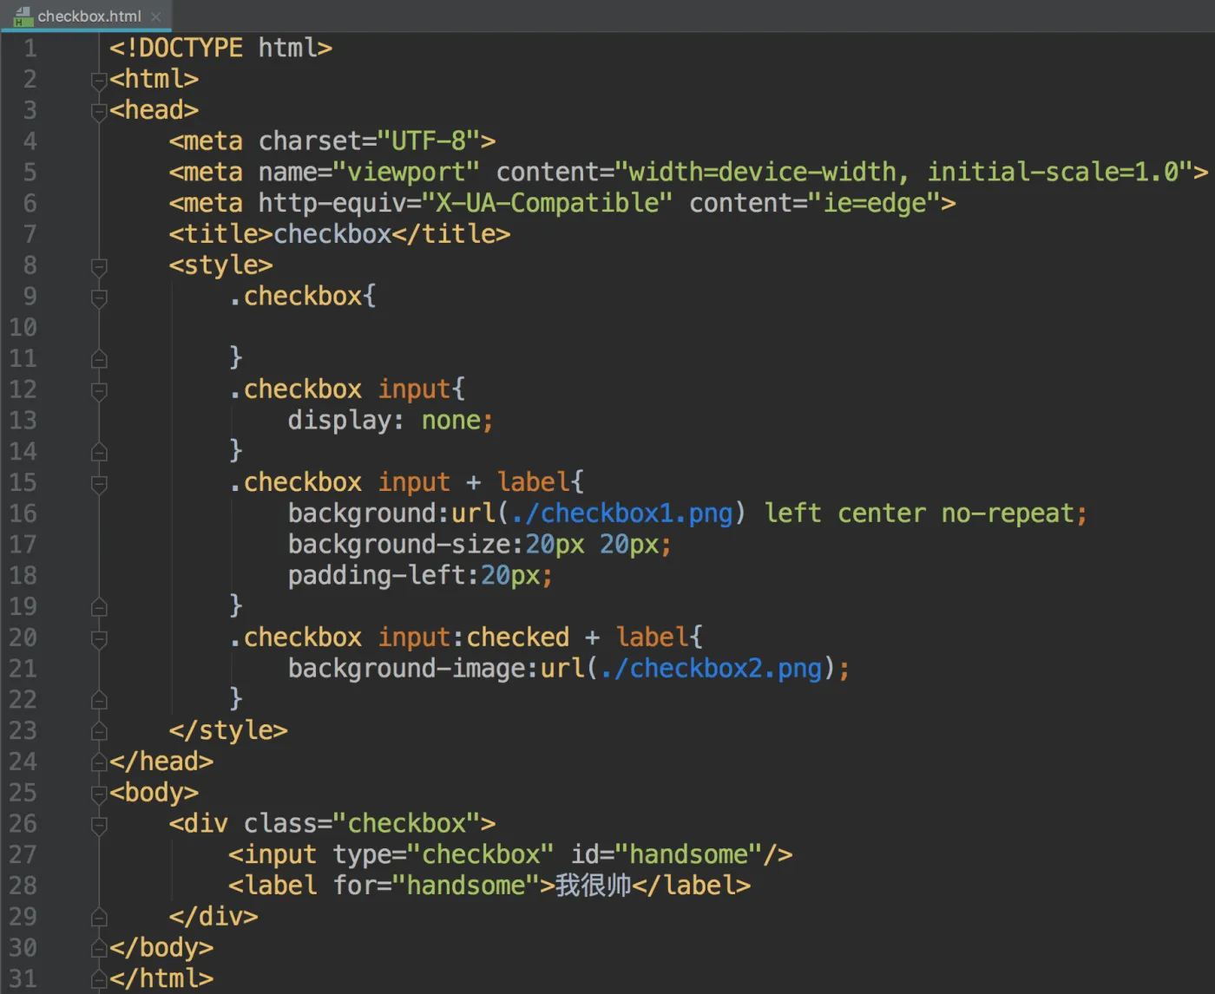This screenshot has height=994, width=1215.
Task: Click line number 16 in the gutter
Action: point(23,513)
